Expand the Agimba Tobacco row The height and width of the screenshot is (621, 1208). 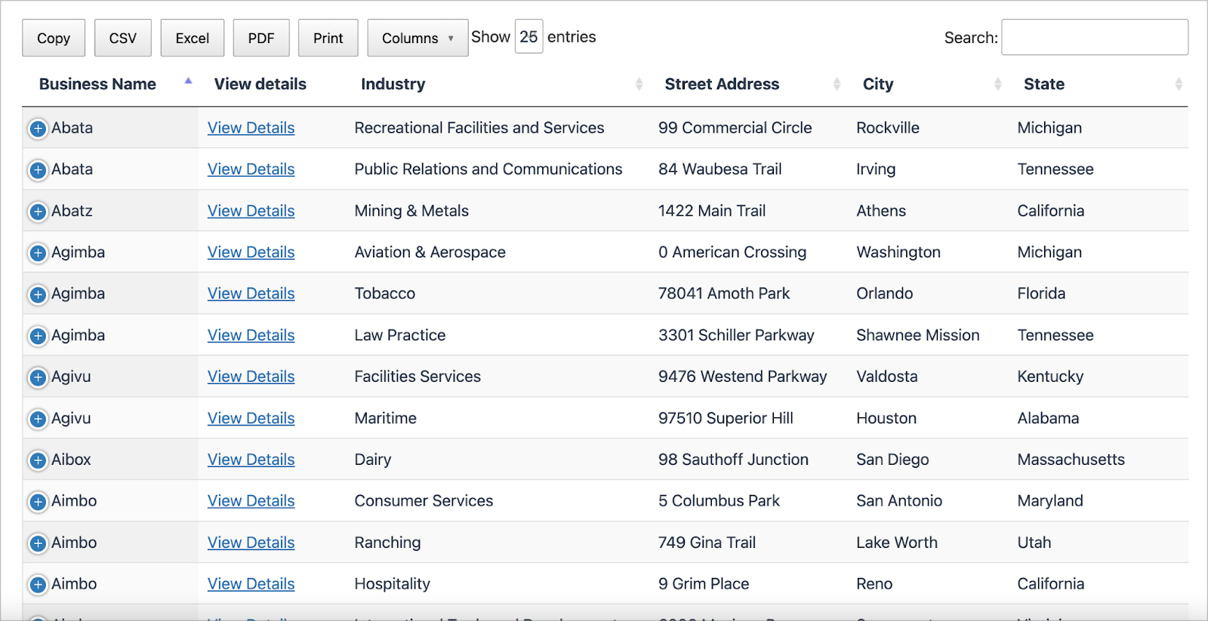click(x=38, y=294)
